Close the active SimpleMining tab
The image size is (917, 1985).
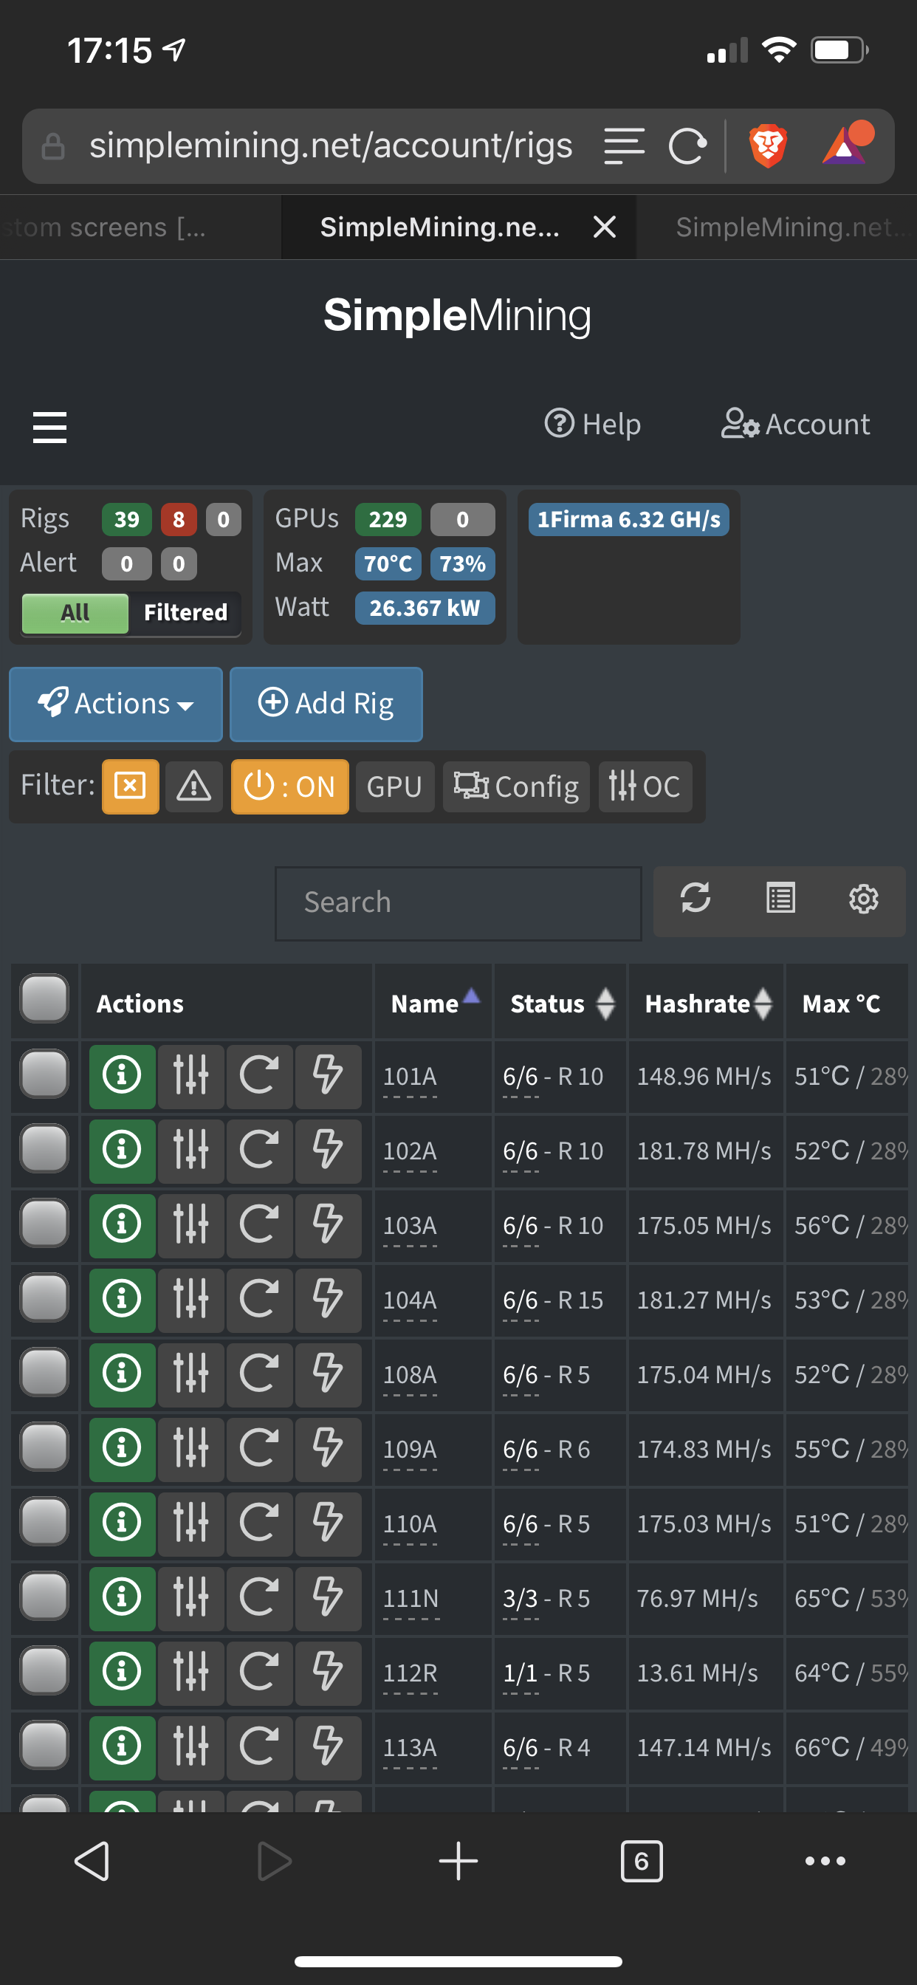point(605,227)
